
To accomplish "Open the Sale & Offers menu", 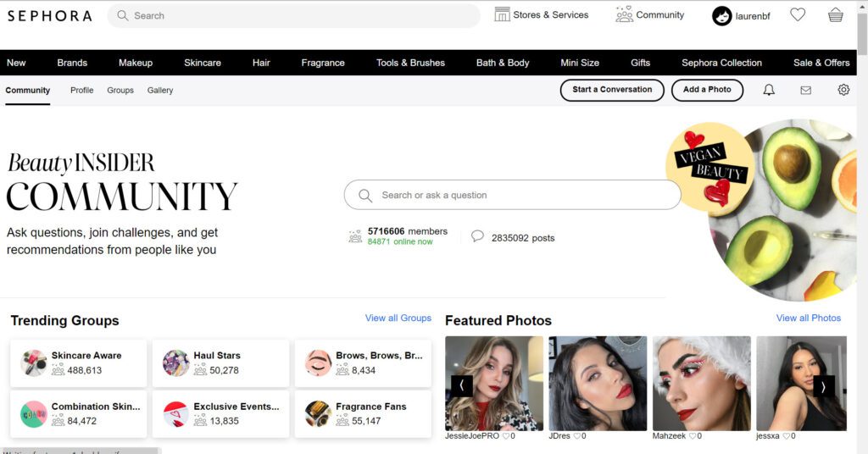I will (x=821, y=63).
